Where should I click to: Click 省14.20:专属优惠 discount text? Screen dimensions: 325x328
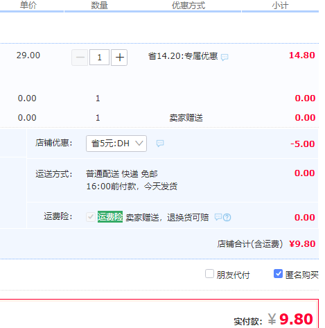click(x=183, y=56)
